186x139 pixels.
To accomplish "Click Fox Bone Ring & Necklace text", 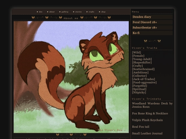I will pos(150,114).
